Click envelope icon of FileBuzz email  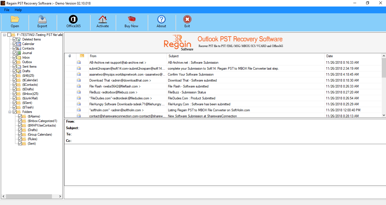[79, 92]
